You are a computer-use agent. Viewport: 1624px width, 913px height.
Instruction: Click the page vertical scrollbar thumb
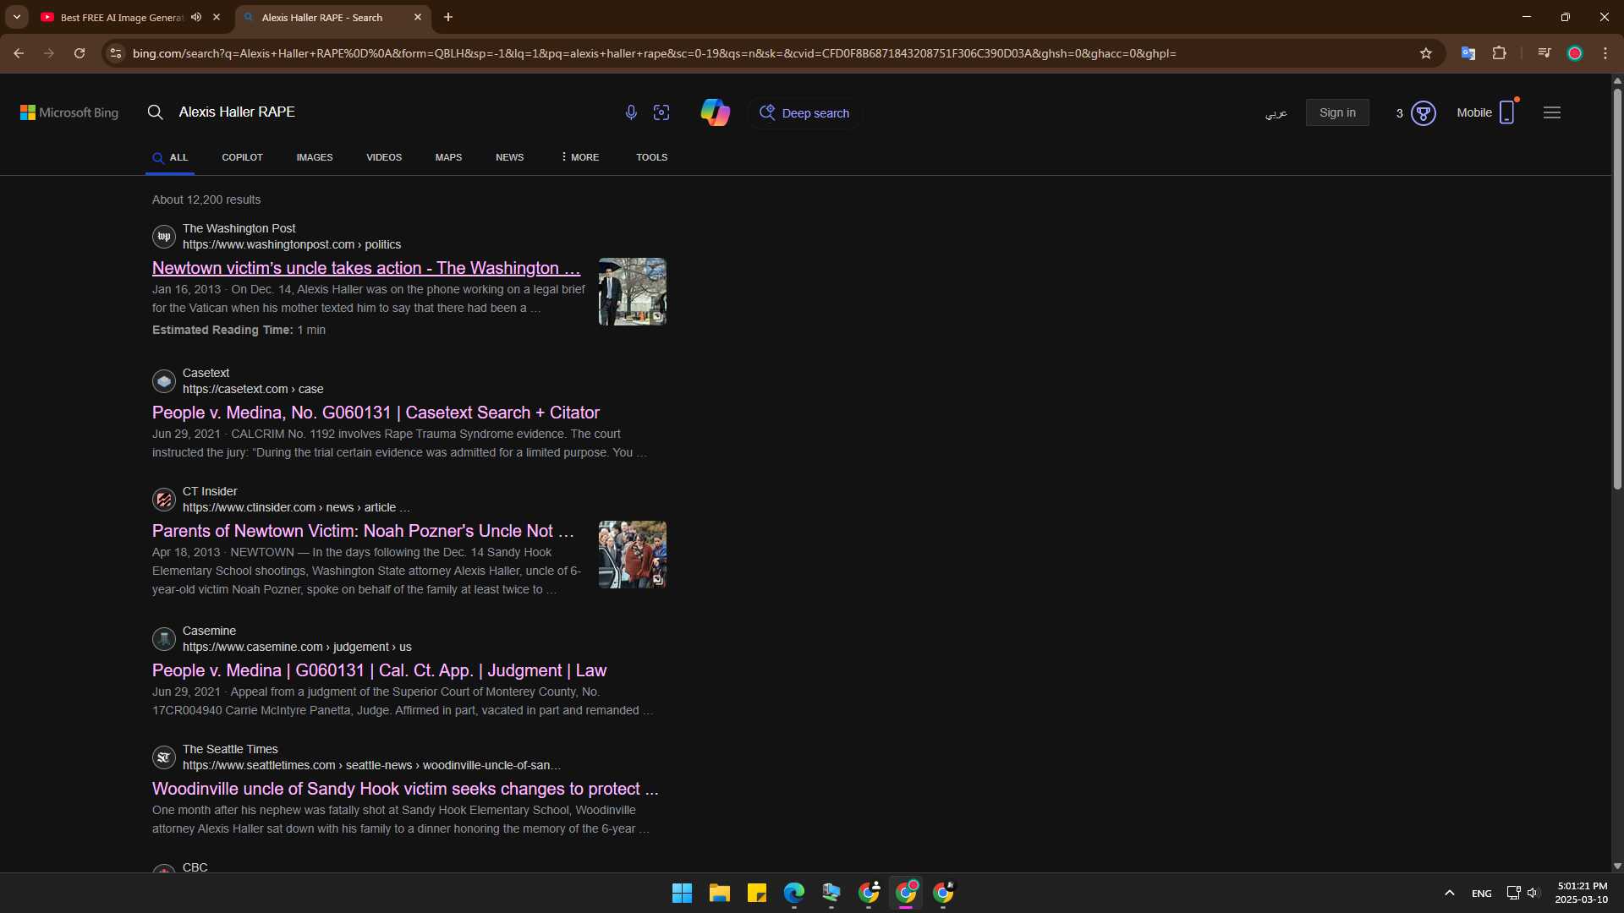coord(1617,287)
